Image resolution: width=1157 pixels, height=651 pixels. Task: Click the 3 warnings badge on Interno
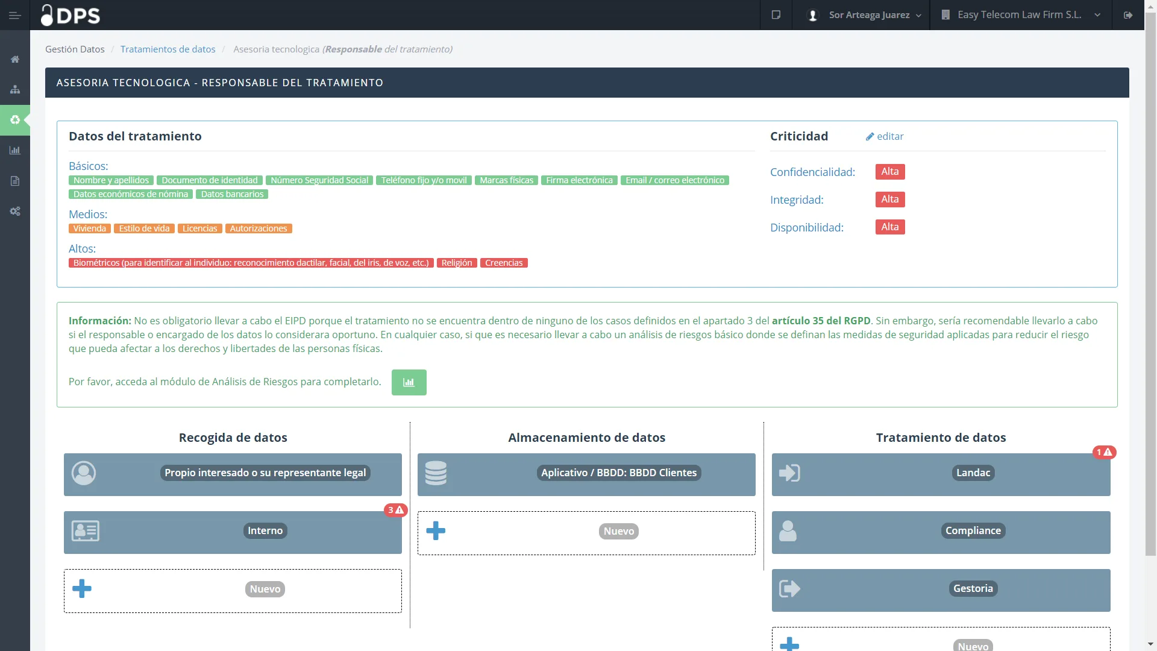pyautogui.click(x=396, y=510)
